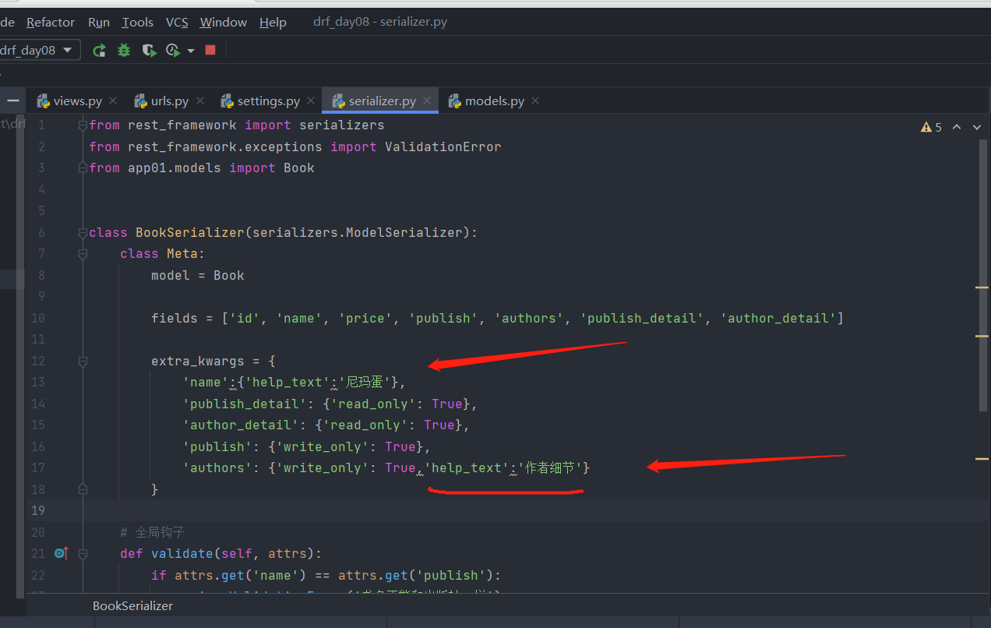
Task: Close the views.py tab
Action: [113, 101]
